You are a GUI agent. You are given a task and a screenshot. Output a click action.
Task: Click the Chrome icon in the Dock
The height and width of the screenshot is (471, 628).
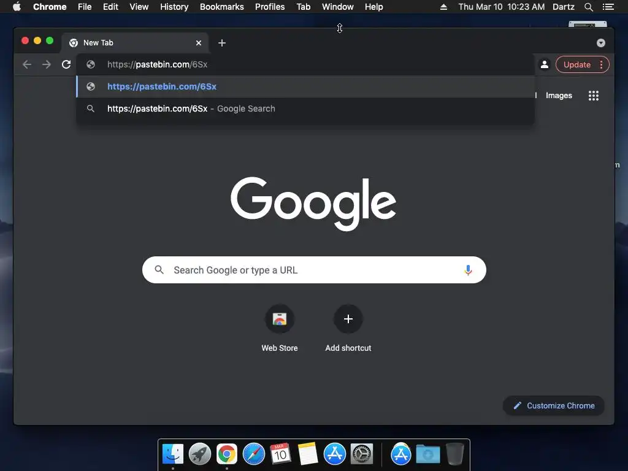227,454
